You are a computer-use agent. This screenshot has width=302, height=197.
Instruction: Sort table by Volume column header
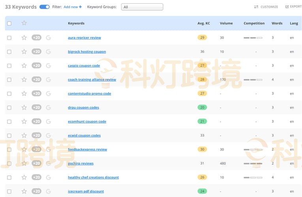coord(226,23)
